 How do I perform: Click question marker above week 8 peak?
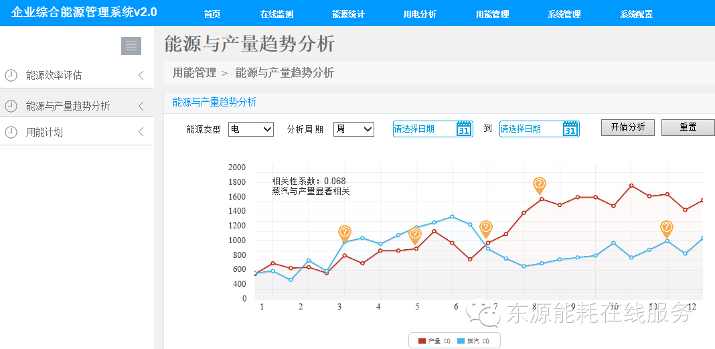tap(540, 184)
